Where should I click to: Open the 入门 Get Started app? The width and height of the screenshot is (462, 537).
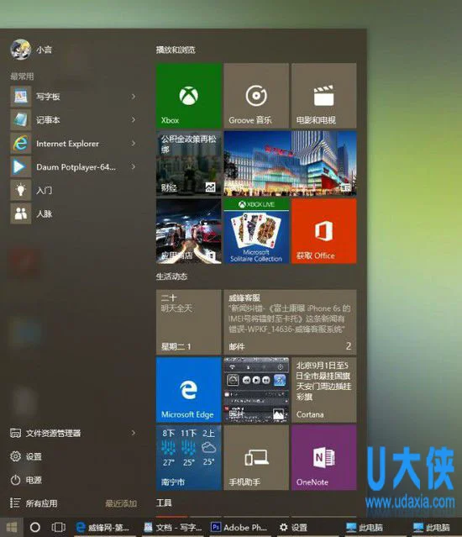coord(76,190)
